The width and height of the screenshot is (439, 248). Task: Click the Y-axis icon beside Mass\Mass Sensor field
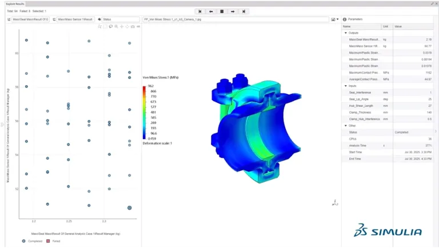coord(54,19)
